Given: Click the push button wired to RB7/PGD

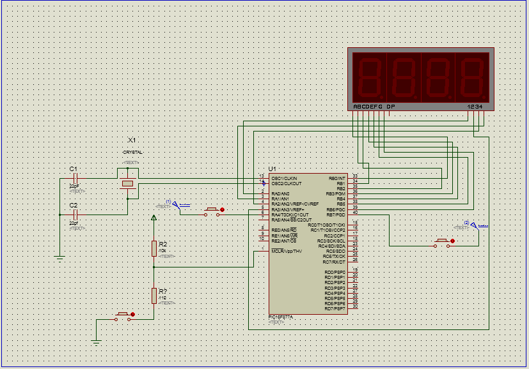Looking at the screenshot, I should click(443, 243).
